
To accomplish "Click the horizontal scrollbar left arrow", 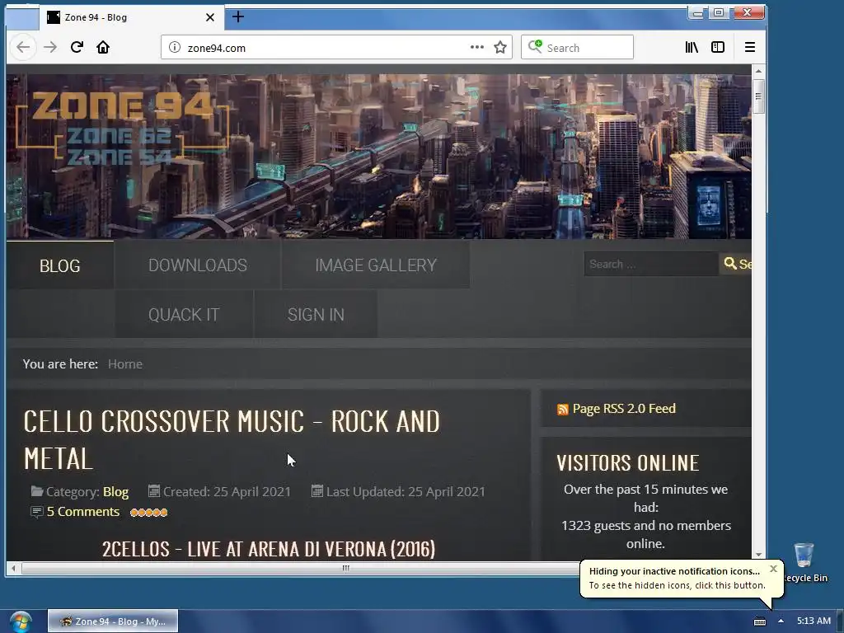I will (x=13, y=568).
